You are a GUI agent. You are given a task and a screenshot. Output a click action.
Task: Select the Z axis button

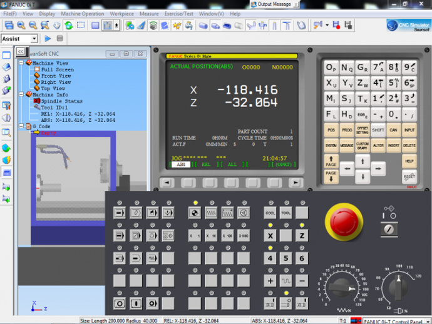pos(302,236)
